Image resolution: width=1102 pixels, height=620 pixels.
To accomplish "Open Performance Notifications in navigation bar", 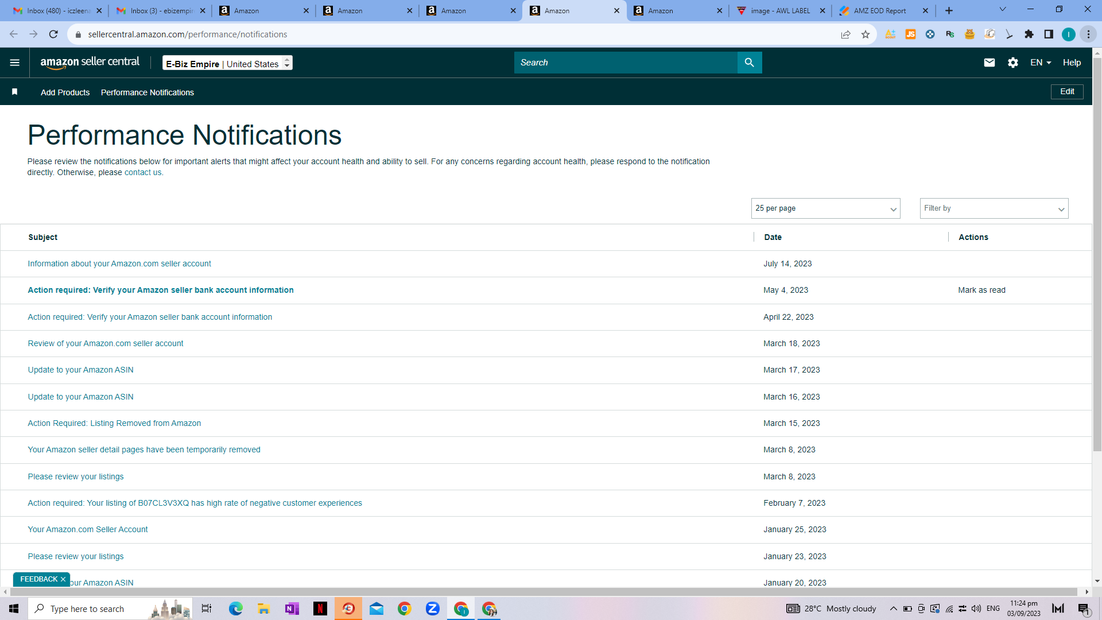I will pos(148,92).
